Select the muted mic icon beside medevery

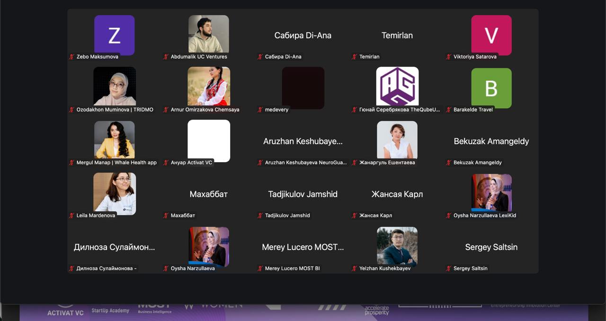tap(260, 110)
